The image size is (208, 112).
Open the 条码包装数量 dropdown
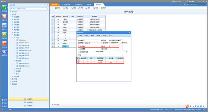[126, 52]
